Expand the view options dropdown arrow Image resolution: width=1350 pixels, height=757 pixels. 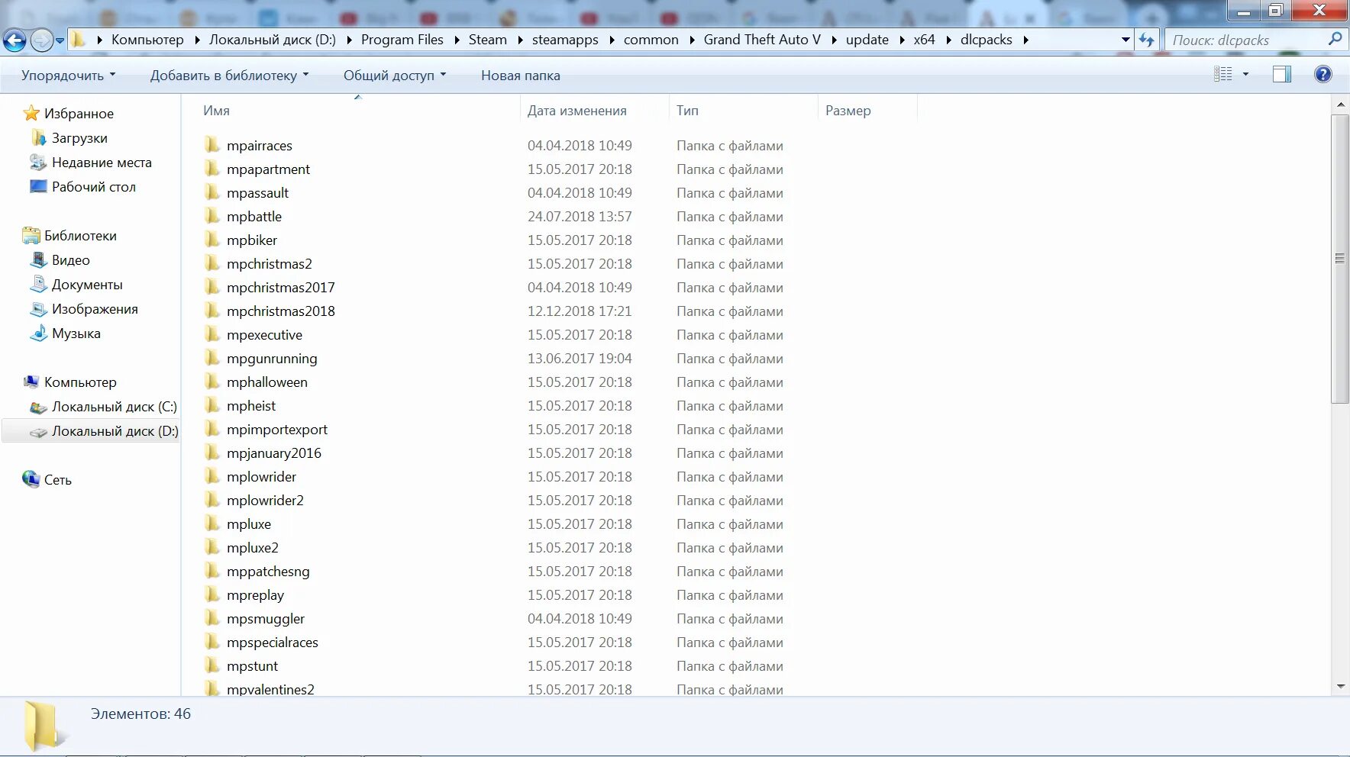(1245, 74)
